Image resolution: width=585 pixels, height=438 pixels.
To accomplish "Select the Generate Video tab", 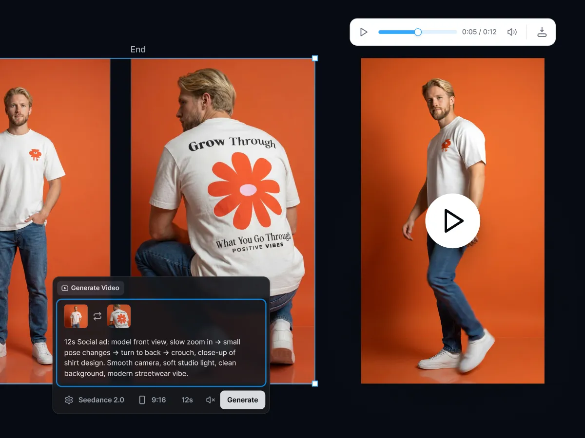I will pos(91,288).
